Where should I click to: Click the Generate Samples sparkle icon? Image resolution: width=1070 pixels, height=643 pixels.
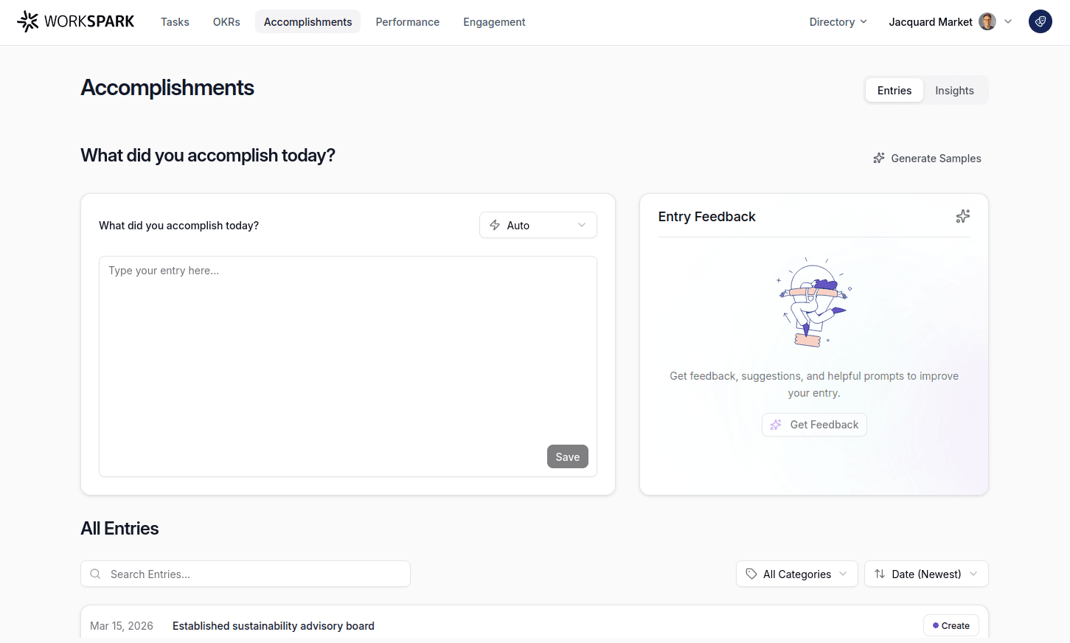878,158
